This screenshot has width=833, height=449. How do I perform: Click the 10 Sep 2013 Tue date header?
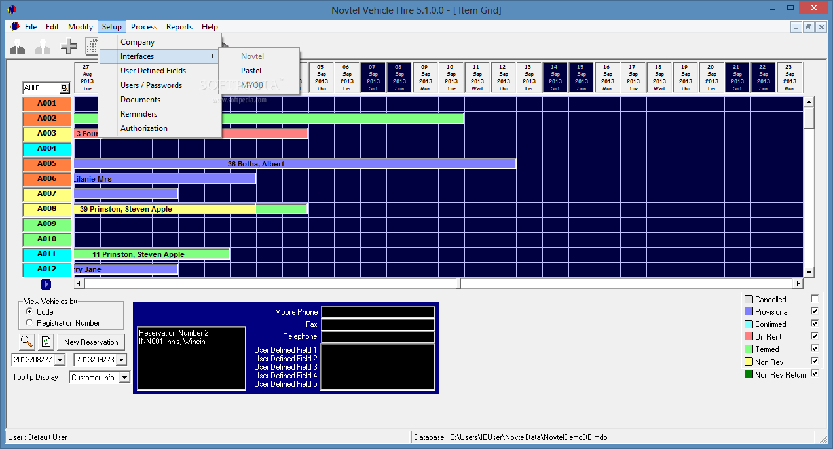[451, 77]
